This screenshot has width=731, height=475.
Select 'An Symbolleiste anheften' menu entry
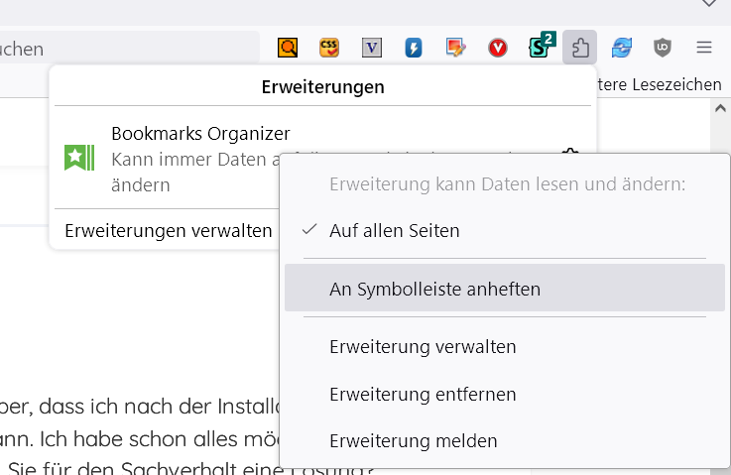(434, 290)
